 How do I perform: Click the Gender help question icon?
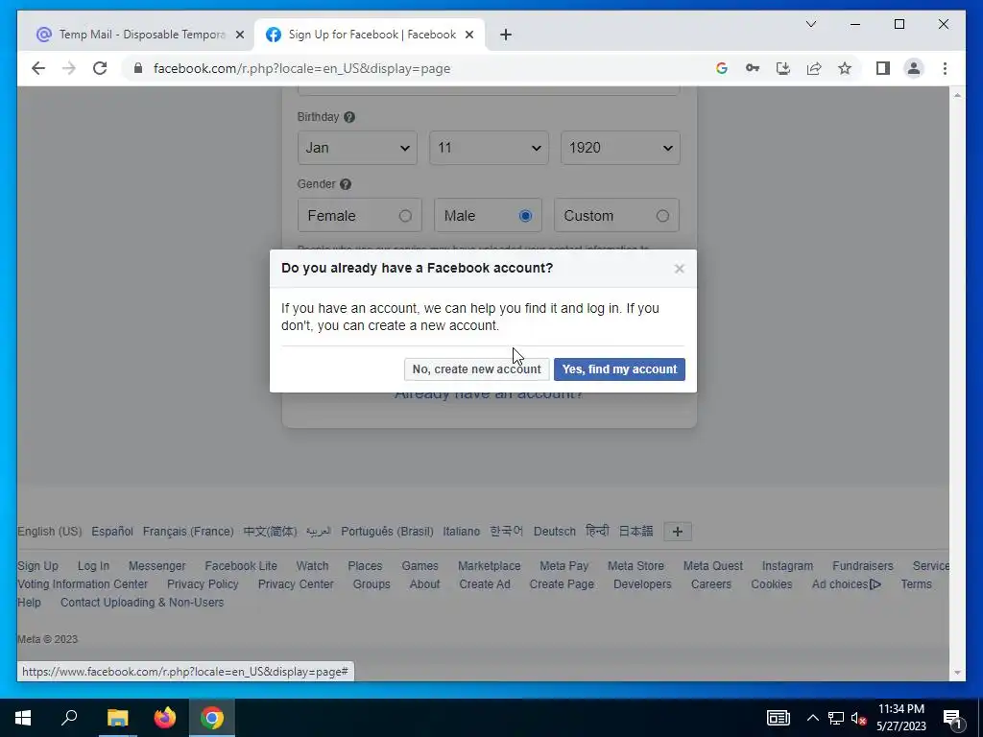click(346, 184)
